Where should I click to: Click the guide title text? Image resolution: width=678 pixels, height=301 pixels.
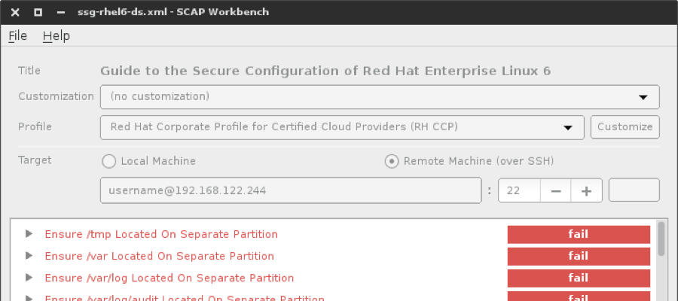coord(325,71)
